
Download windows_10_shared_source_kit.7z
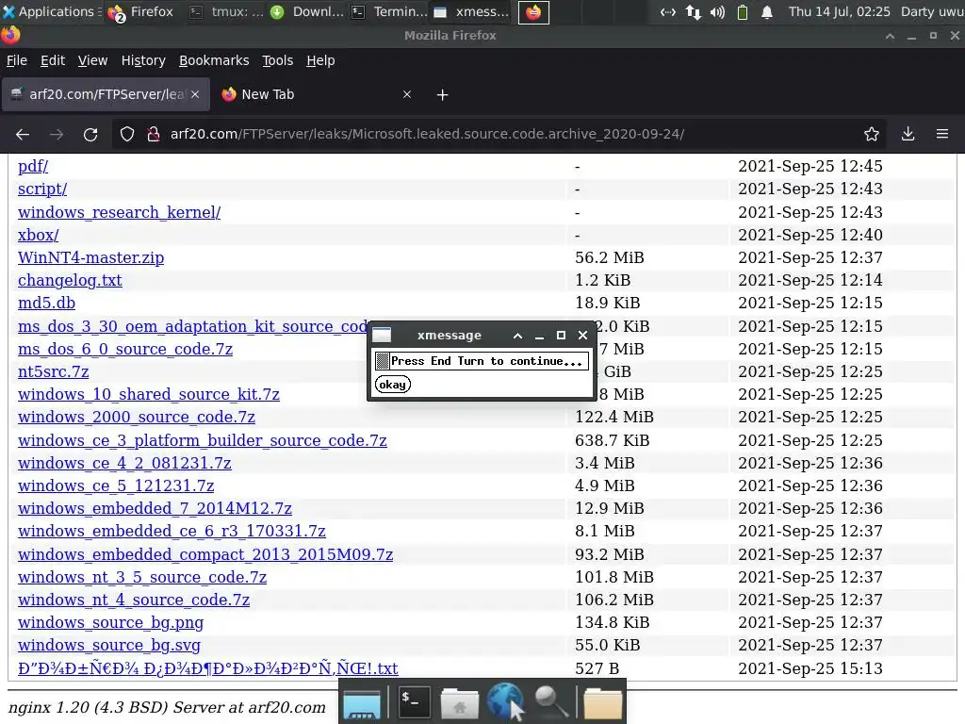point(149,395)
